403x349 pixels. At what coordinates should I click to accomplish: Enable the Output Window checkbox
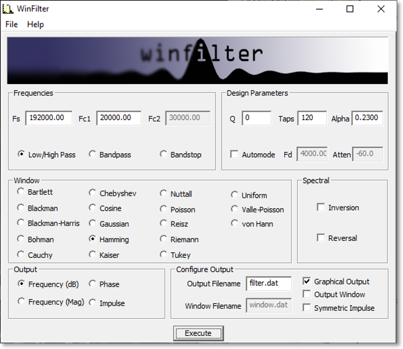(307, 294)
